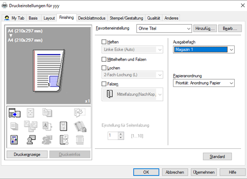Click the Favoriteneinstellung label

tap(113, 28)
